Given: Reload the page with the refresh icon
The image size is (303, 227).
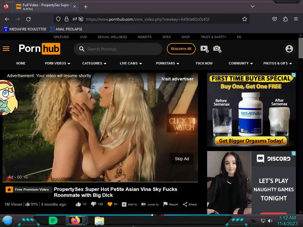Looking at the screenshot, I should click(x=28, y=19).
